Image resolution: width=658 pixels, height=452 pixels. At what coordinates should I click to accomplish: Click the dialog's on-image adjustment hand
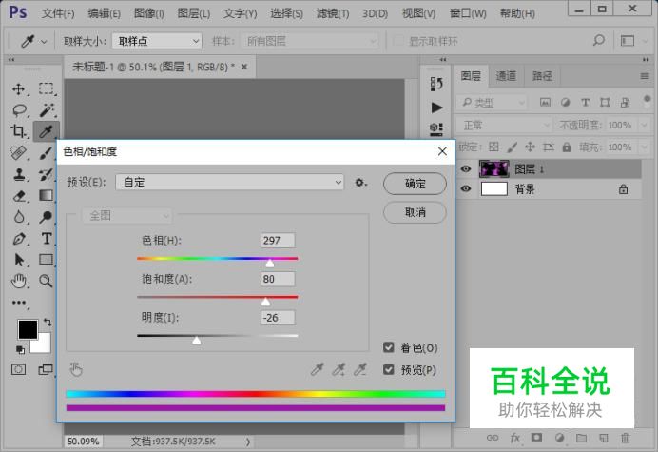76,369
